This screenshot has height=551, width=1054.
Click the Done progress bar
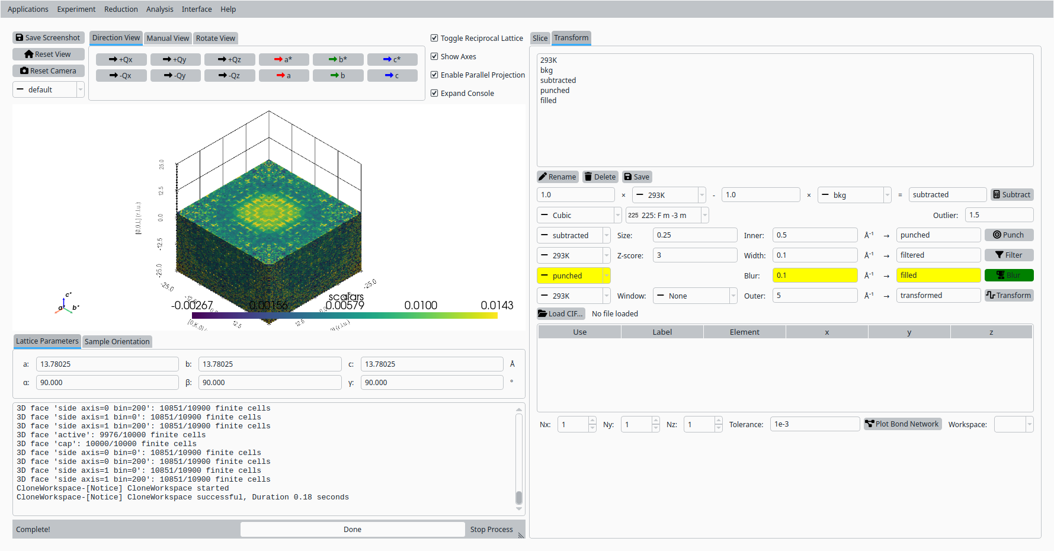point(353,529)
